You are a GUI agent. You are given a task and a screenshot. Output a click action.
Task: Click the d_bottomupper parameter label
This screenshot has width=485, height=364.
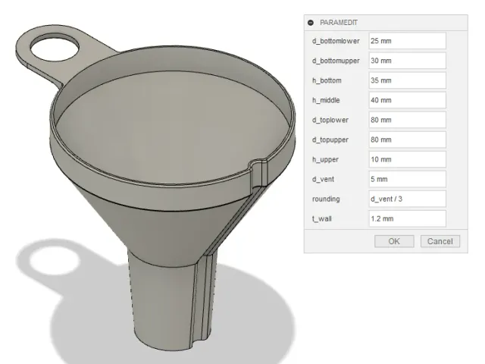click(336, 61)
